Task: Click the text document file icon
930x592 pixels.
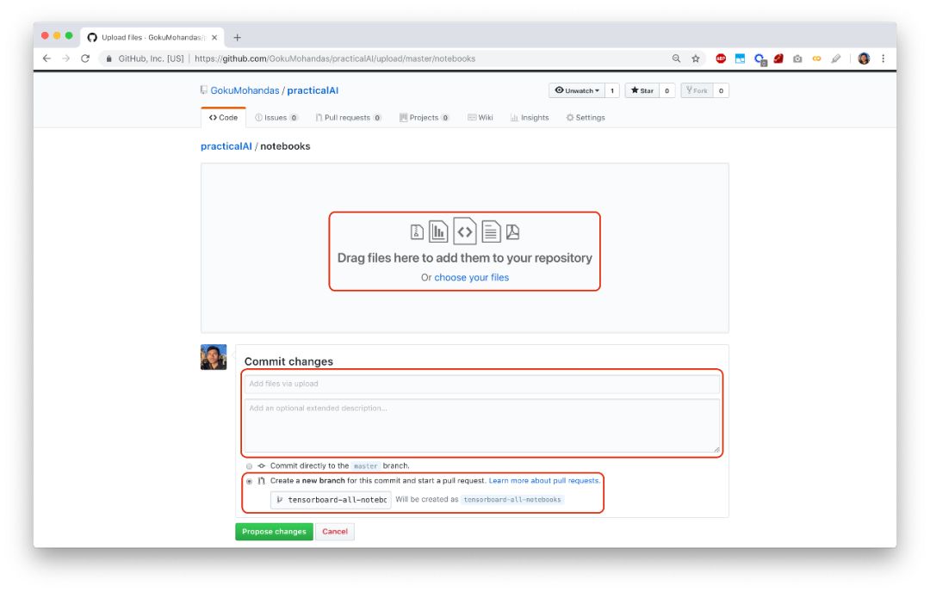Action: pyautogui.click(x=491, y=231)
